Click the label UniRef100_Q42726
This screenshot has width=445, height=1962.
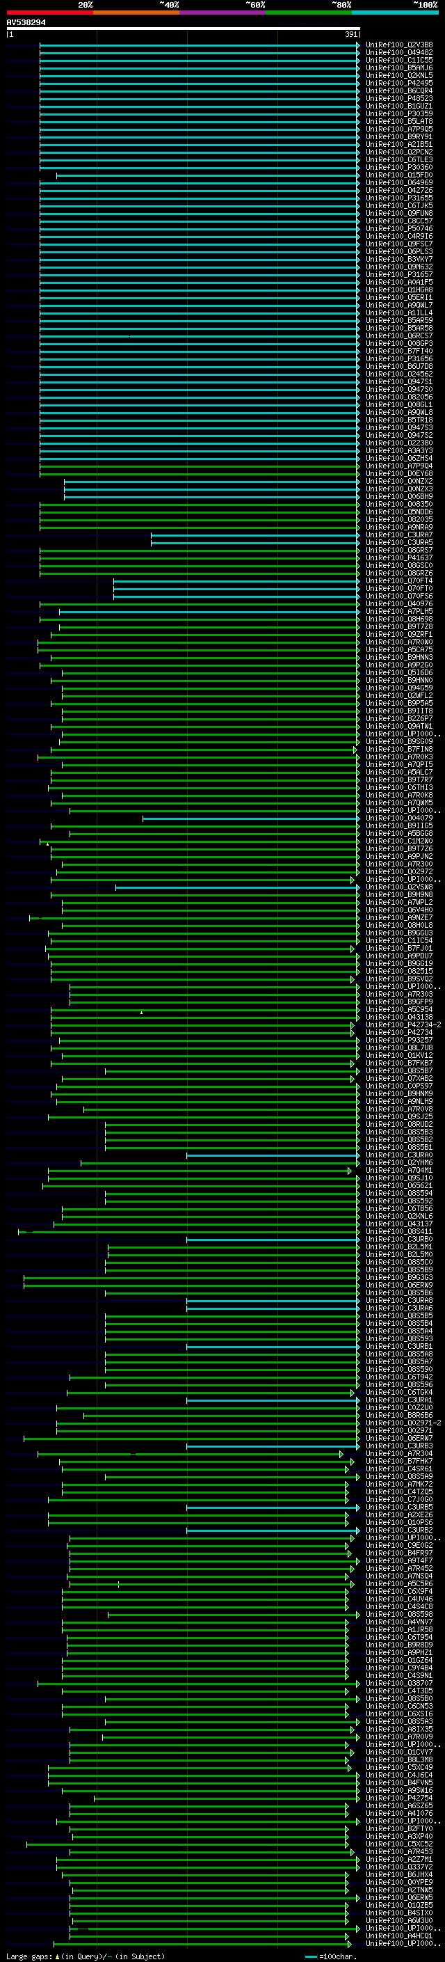coord(399,191)
